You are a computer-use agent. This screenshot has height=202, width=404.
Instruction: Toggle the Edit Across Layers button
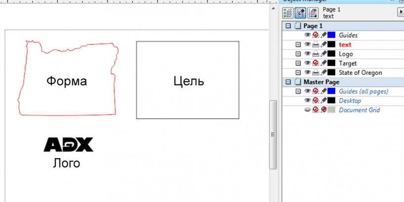pyautogui.click(x=300, y=13)
